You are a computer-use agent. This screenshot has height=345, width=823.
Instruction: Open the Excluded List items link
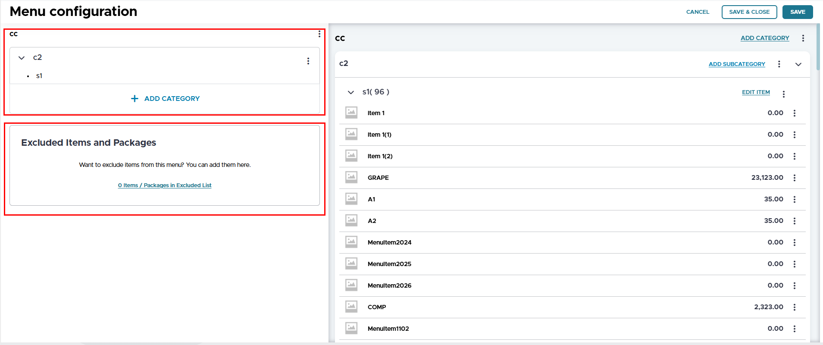tap(165, 185)
